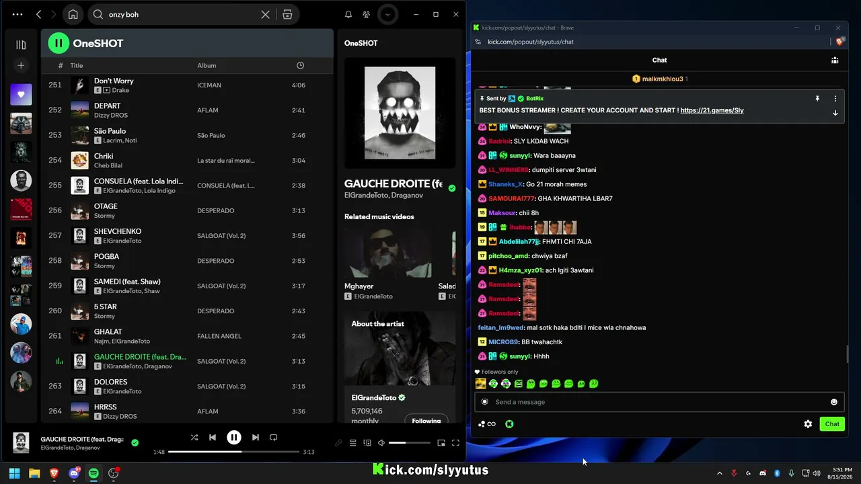Toggle repeat mode

point(273,437)
